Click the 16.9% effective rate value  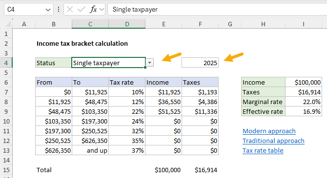click(x=304, y=111)
